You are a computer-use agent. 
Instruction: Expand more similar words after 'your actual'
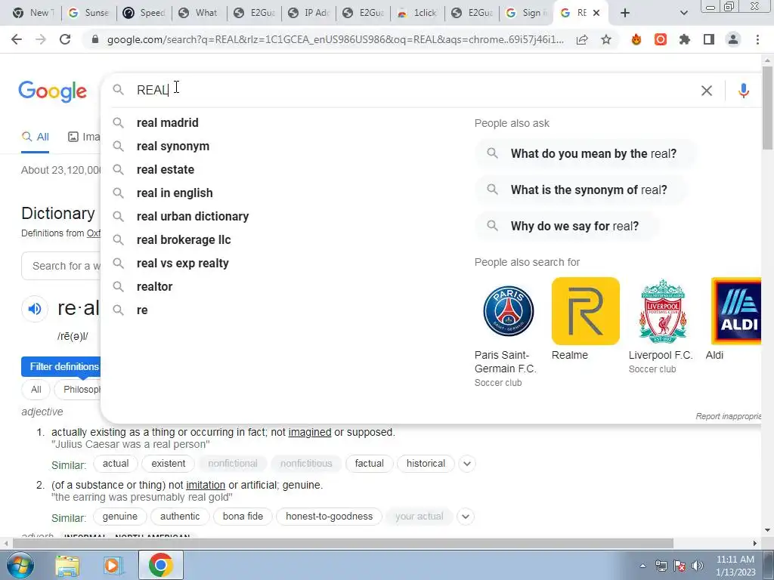tap(466, 517)
